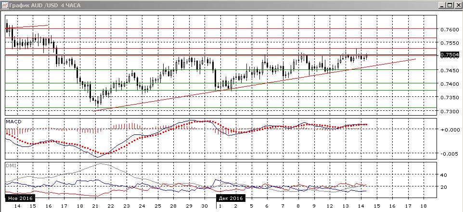Click the Дек 2016 month marker

[x=231, y=198]
